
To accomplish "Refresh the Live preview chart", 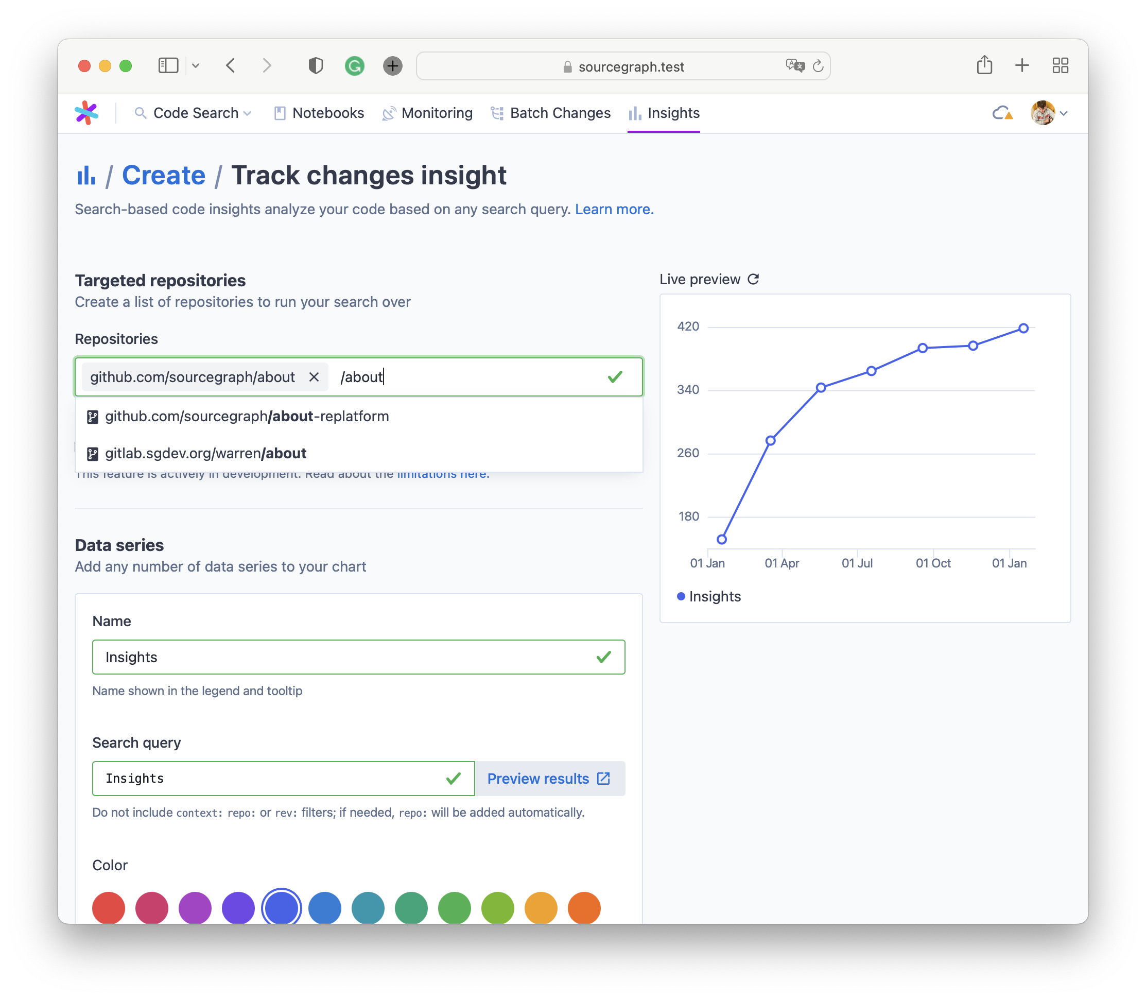I will click(753, 279).
